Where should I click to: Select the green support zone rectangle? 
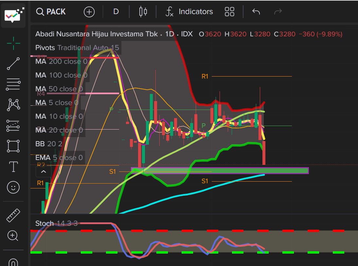pos(220,170)
